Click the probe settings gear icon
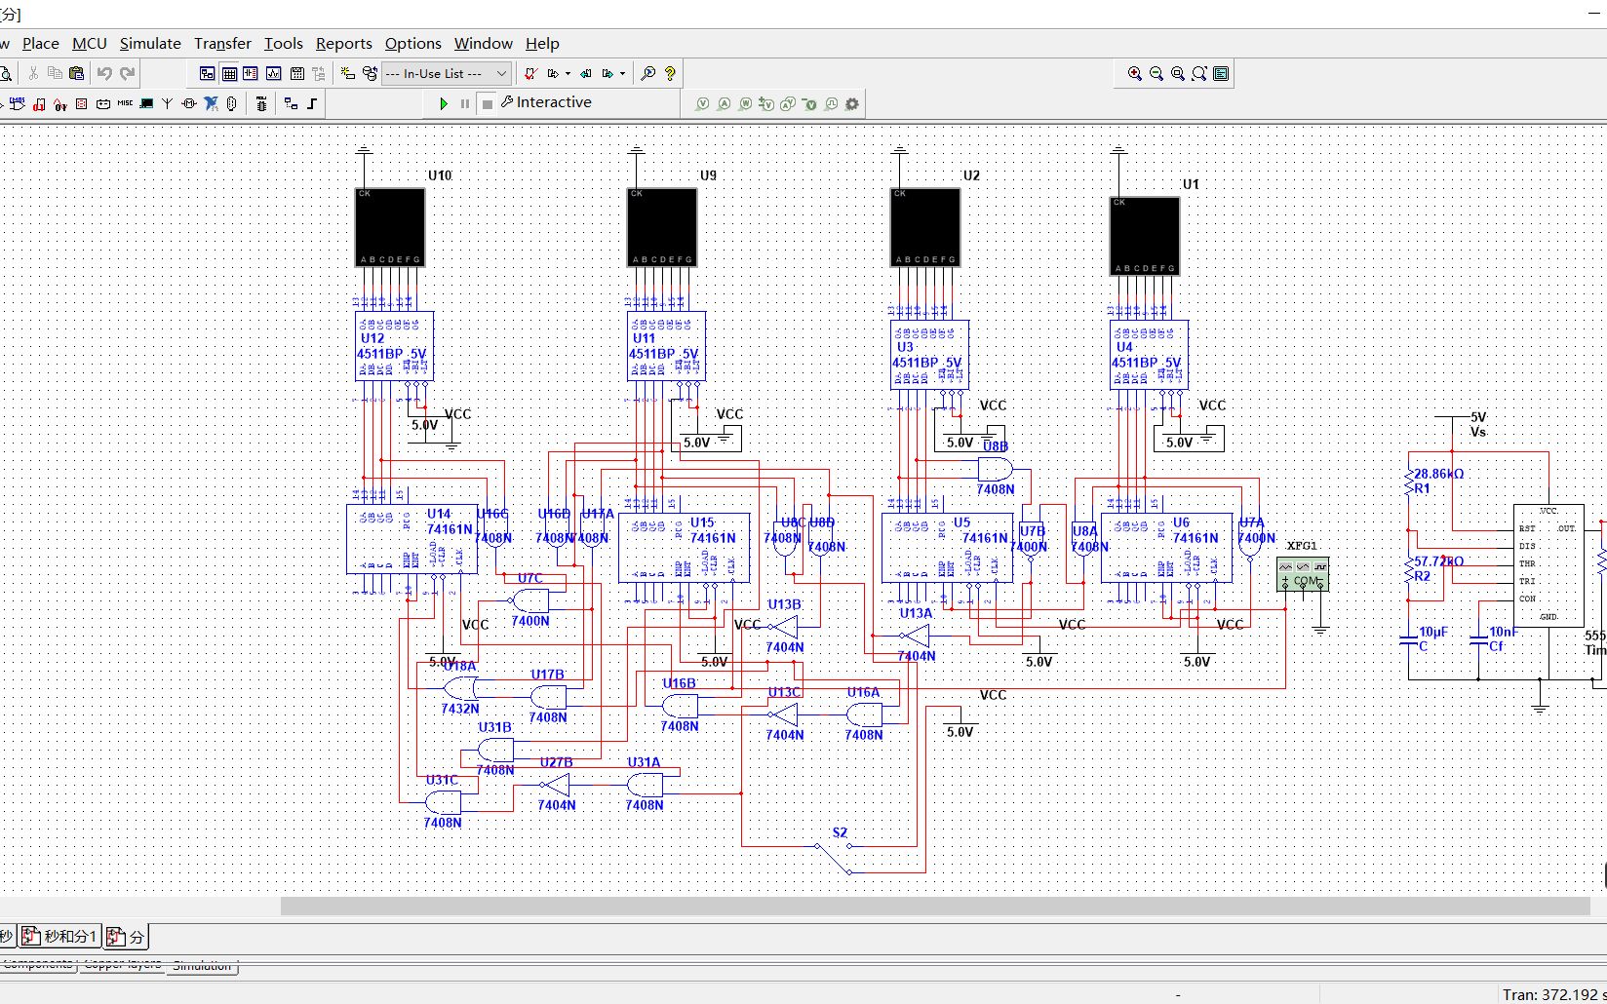Screen dimensions: 1607x1004 pos(852,103)
